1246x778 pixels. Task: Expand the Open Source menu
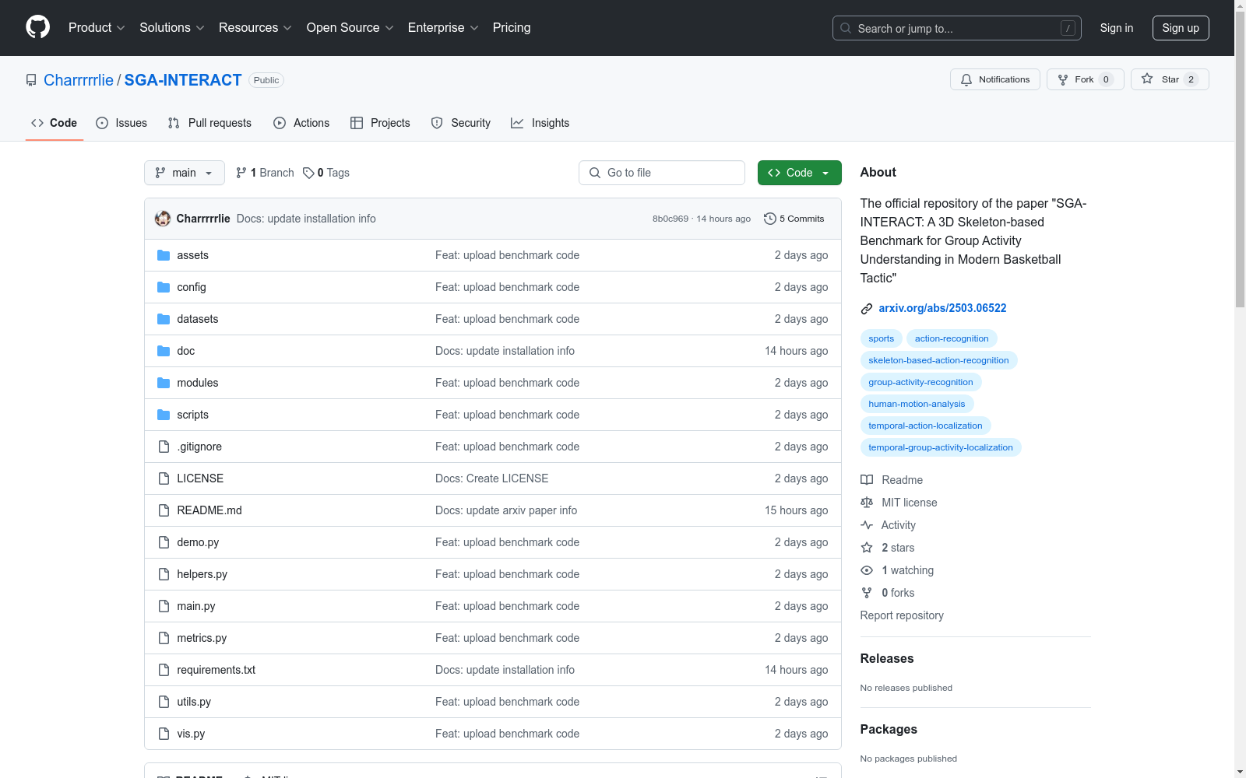point(350,28)
